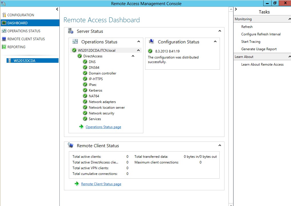Collapse the Server Status section
Screen dimensions: 291x206
pos(220,31)
